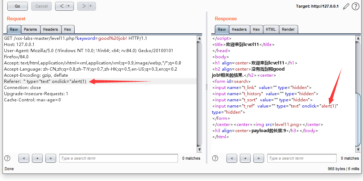The height and width of the screenshot is (181, 363).
Task: Click the img src=level11.png line
Action: [x=267, y=125]
